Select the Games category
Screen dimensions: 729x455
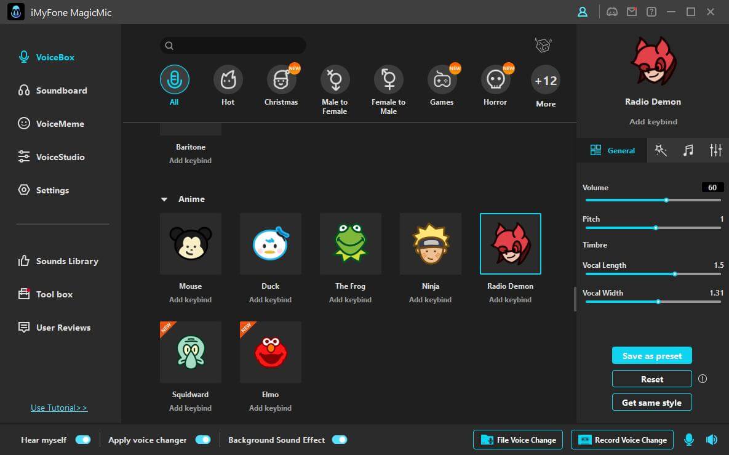tap(442, 79)
